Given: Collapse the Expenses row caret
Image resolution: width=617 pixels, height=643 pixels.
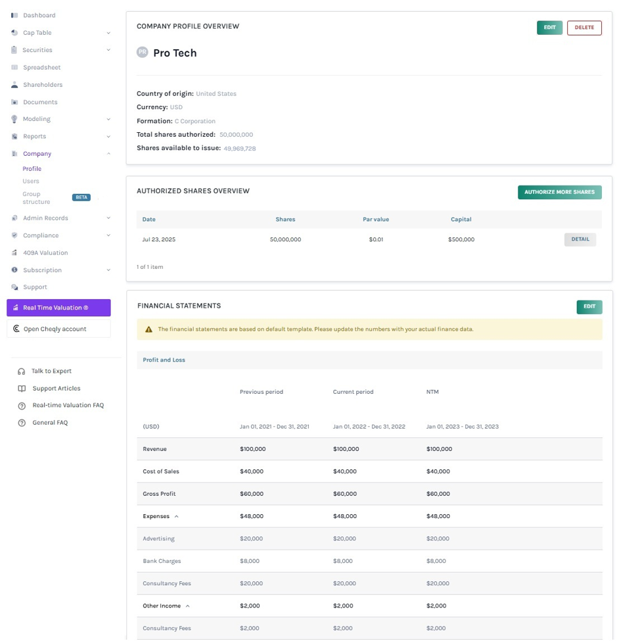Looking at the screenshot, I should pyautogui.click(x=177, y=516).
